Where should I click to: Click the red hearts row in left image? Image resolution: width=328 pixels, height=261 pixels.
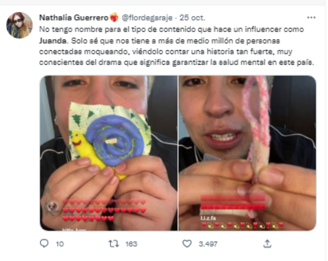click(x=104, y=210)
